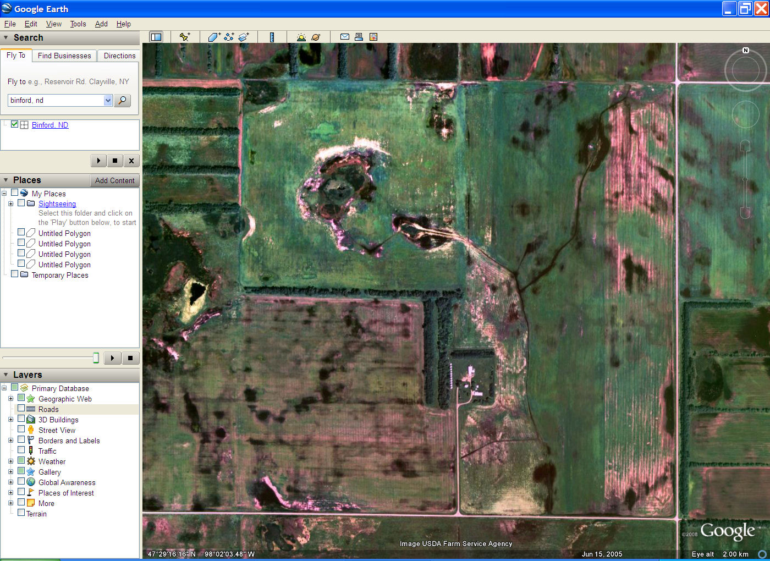Enable the Borders and Labels checkbox
770x561 pixels.
(x=21, y=440)
